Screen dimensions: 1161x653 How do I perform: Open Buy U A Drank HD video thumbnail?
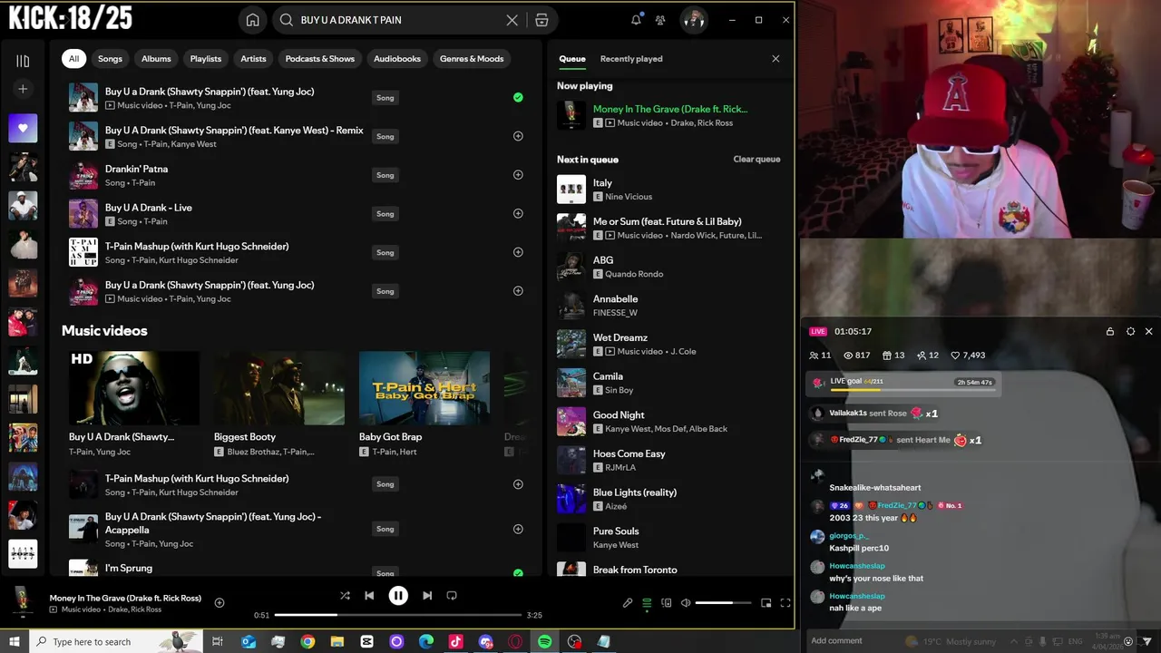point(134,388)
